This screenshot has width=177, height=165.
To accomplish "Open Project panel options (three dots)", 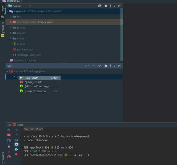I will 114,6.
